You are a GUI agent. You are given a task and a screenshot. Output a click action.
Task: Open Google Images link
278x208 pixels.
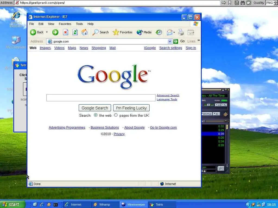(45, 48)
